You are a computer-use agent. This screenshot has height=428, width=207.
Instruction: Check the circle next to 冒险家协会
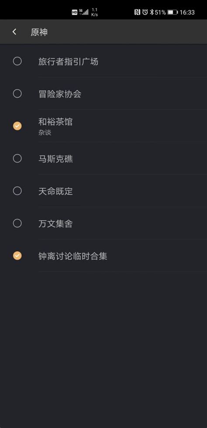tap(17, 94)
